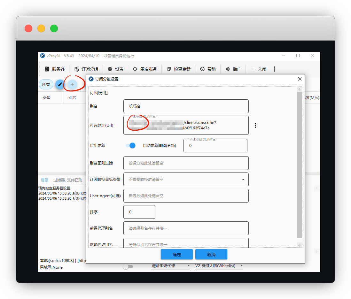Open the V2-绕过大陆(Whitelist) routing dropdown
This screenshot has width=351, height=299.
219,266
